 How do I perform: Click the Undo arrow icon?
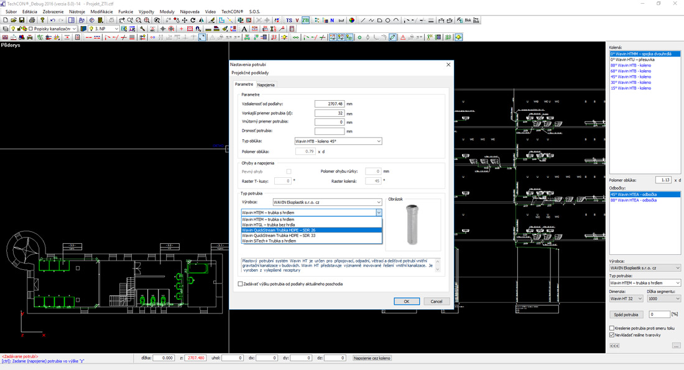(53, 21)
